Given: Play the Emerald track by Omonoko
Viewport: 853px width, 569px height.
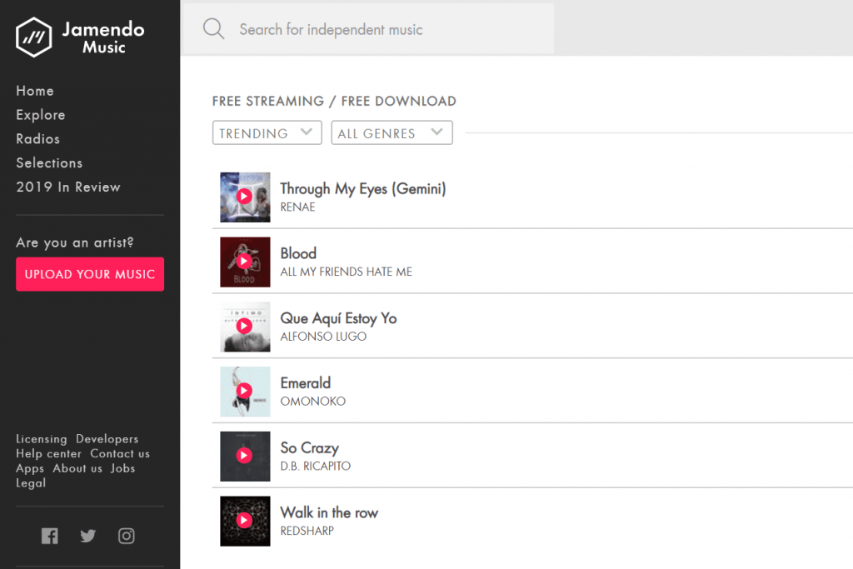Looking at the screenshot, I should pyautogui.click(x=244, y=391).
